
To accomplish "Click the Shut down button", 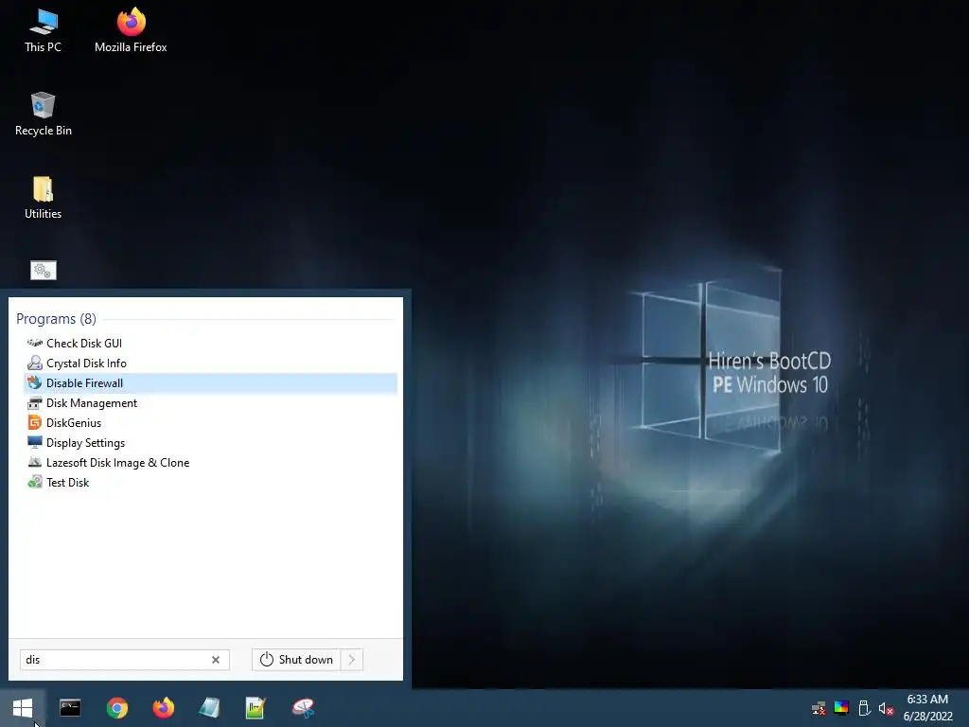I will coord(296,660).
